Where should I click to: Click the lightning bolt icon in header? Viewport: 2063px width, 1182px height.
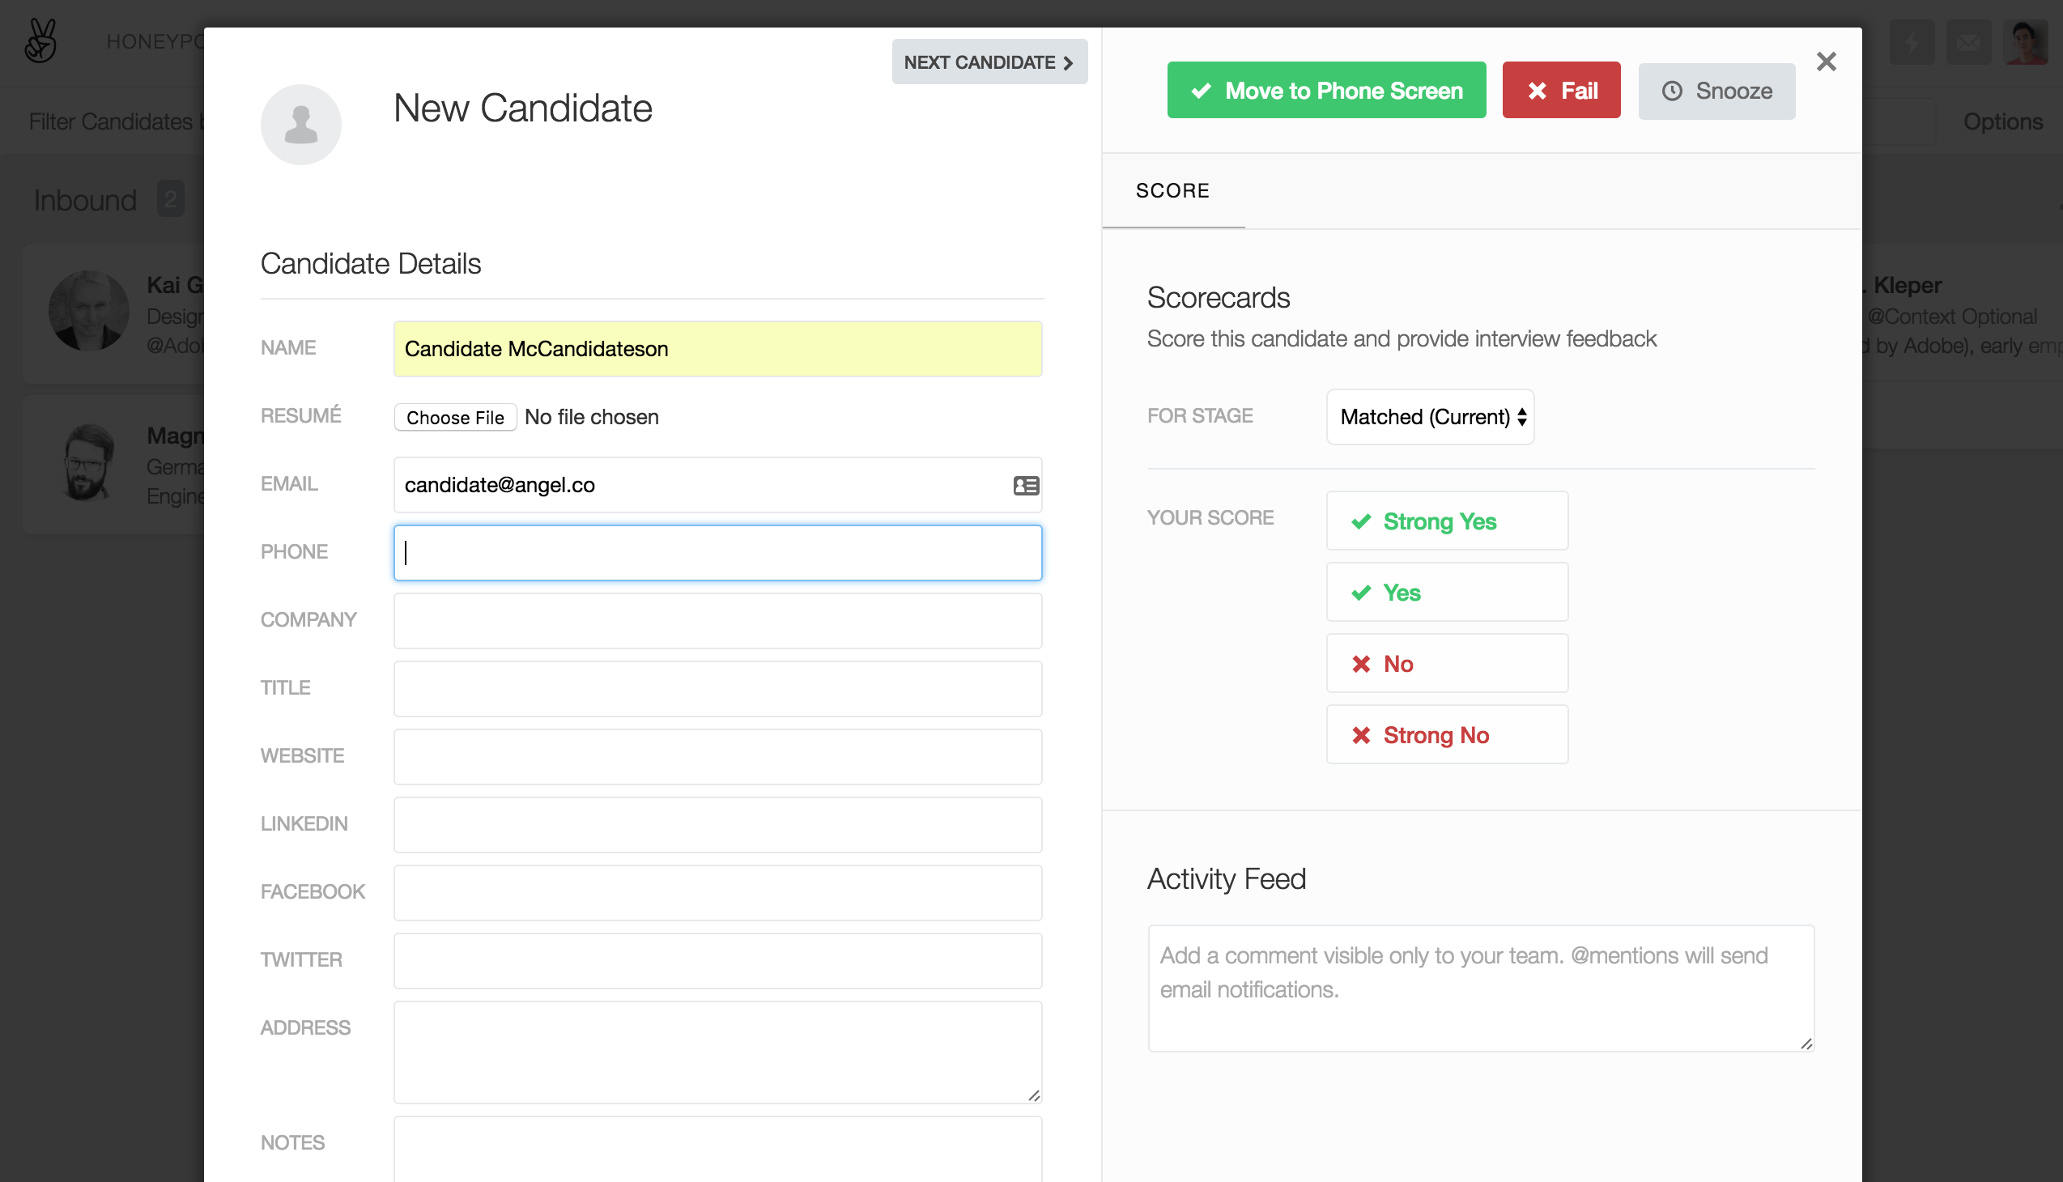[x=1912, y=42]
